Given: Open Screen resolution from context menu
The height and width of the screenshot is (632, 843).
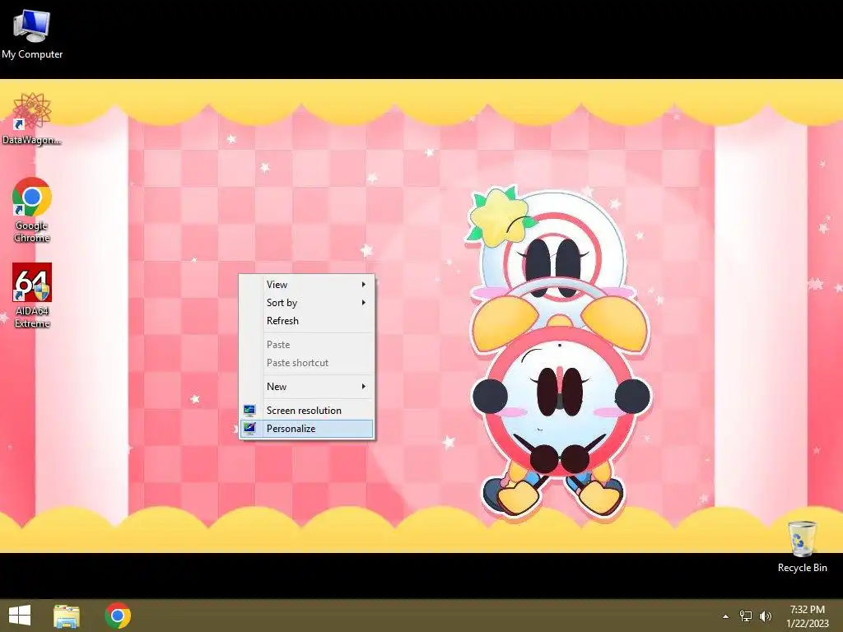Looking at the screenshot, I should tap(306, 410).
